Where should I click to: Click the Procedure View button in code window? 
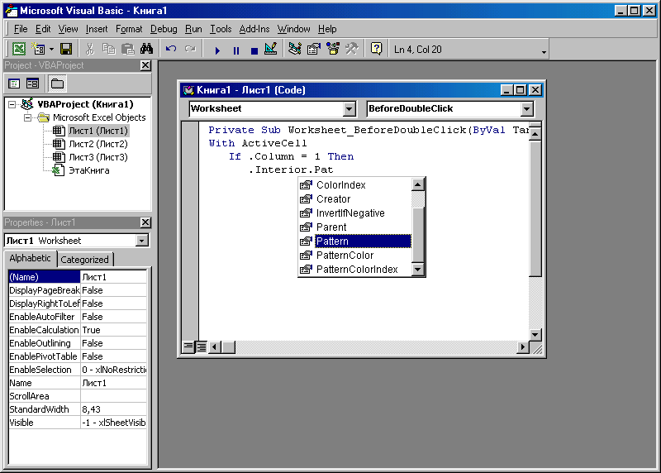(188, 346)
